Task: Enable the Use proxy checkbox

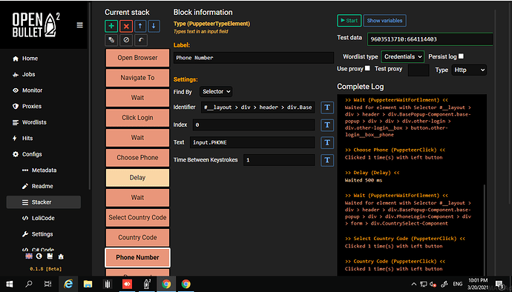Action: point(367,68)
